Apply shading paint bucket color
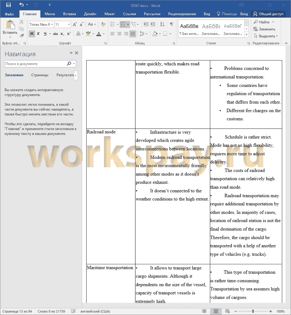The width and height of the screenshot is (291, 315). [155, 34]
